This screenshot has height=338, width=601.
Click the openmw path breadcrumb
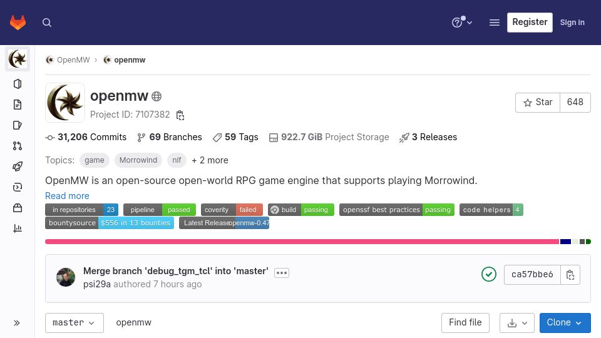(x=134, y=323)
